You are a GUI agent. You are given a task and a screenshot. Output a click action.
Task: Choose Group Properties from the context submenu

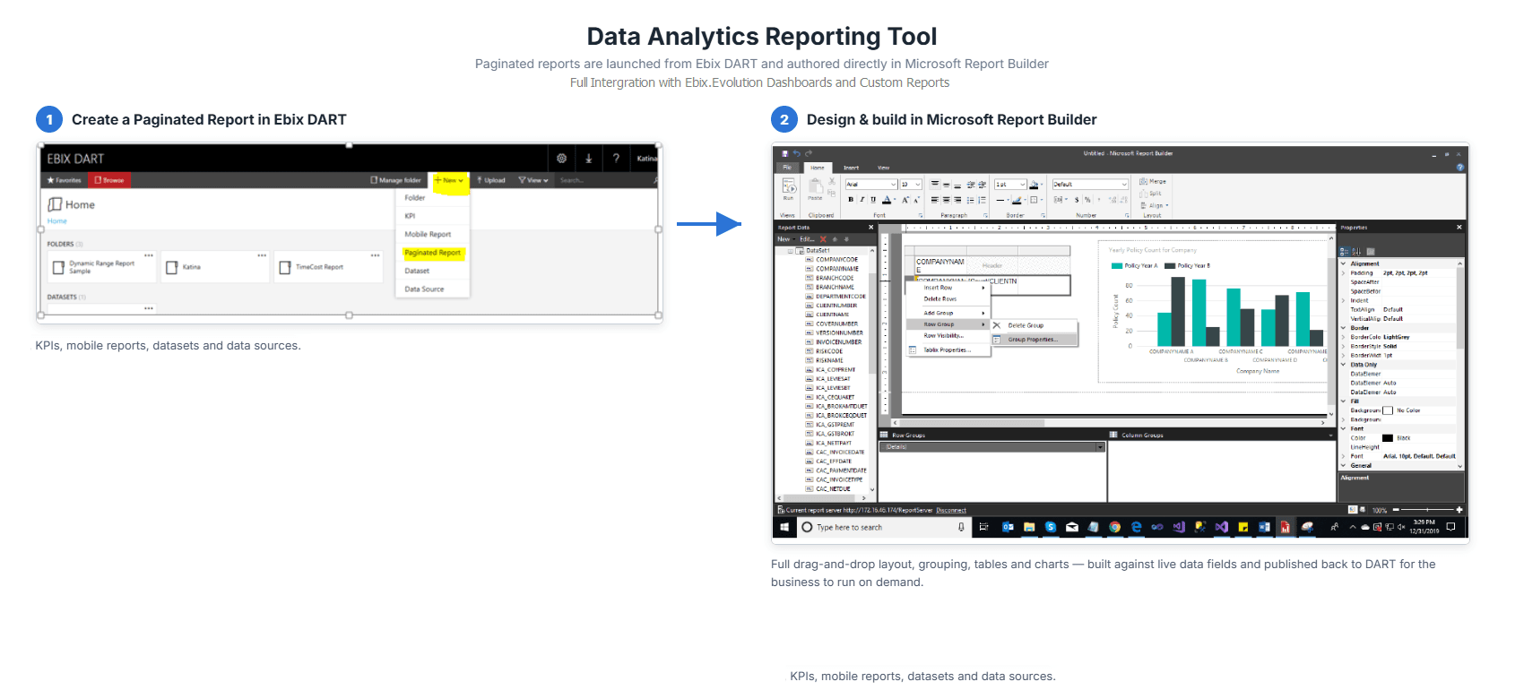[1034, 340]
